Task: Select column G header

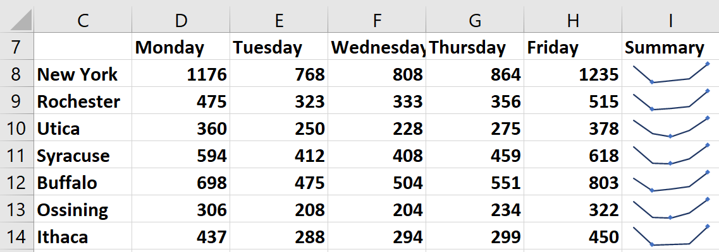Action: point(474,20)
